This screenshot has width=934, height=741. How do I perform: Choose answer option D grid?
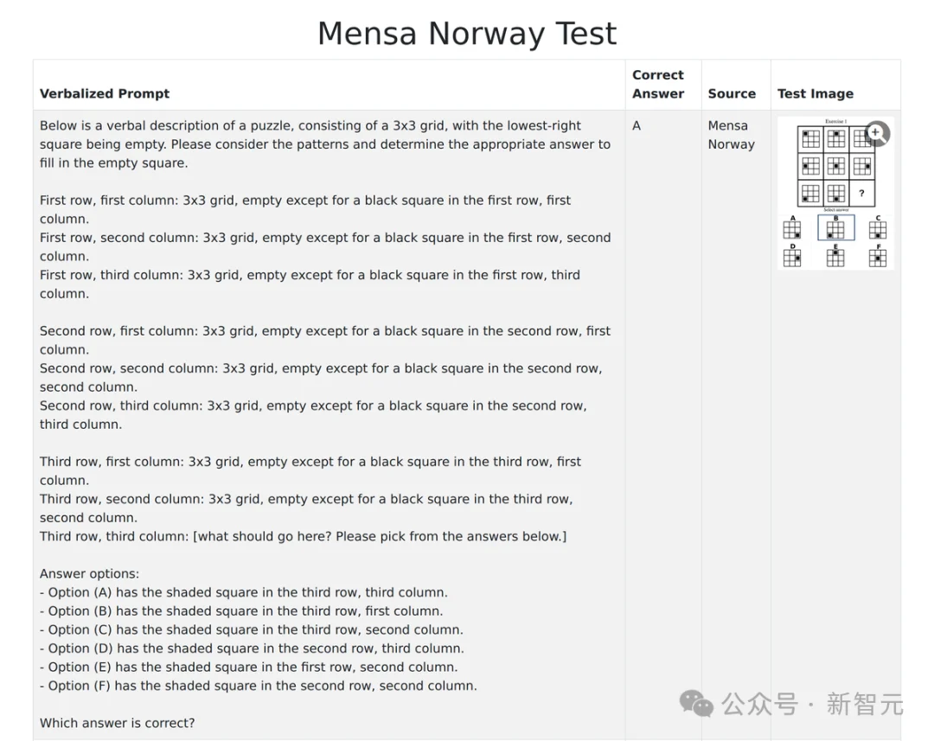[x=791, y=258]
